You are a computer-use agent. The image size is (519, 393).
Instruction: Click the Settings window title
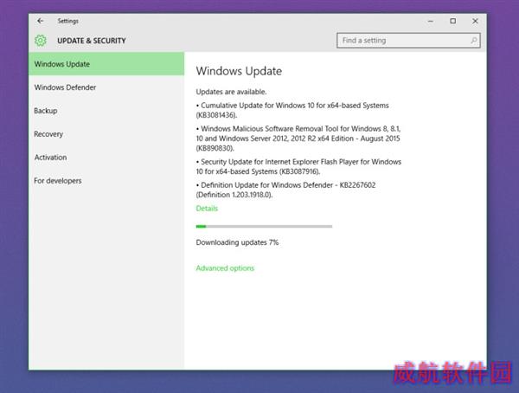tap(67, 21)
